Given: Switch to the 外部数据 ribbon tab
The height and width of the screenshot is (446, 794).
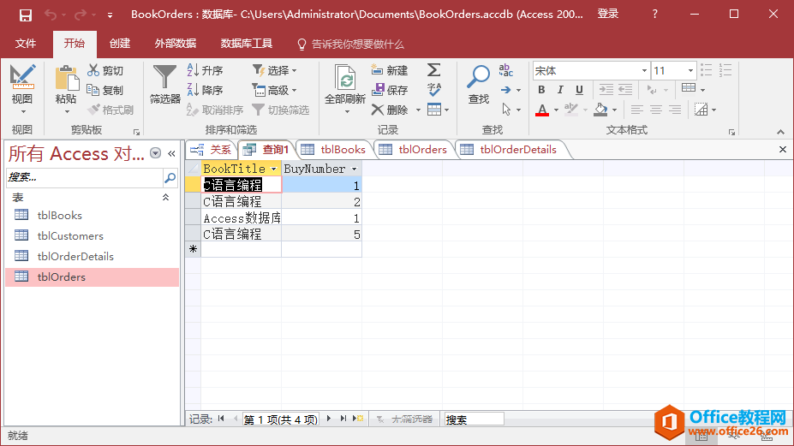Looking at the screenshot, I should click(x=176, y=44).
